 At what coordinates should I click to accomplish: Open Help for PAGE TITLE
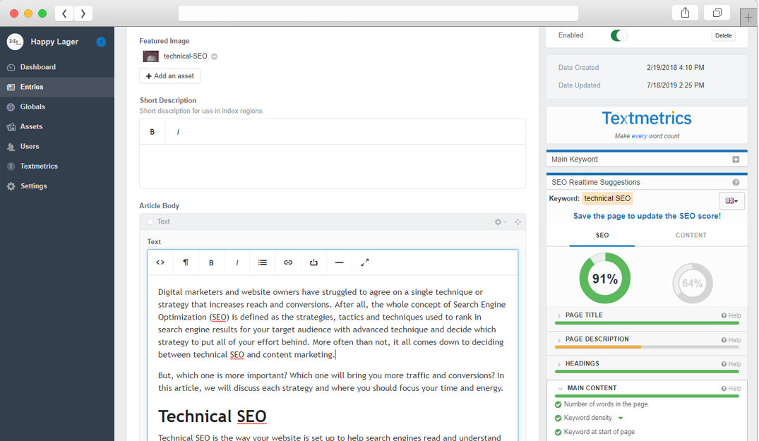(x=731, y=315)
